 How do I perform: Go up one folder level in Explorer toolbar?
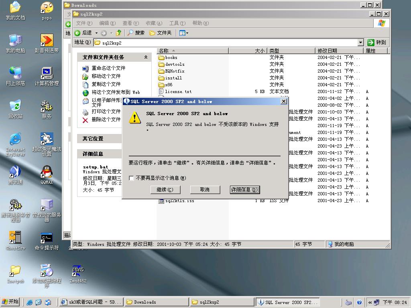(x=119, y=33)
